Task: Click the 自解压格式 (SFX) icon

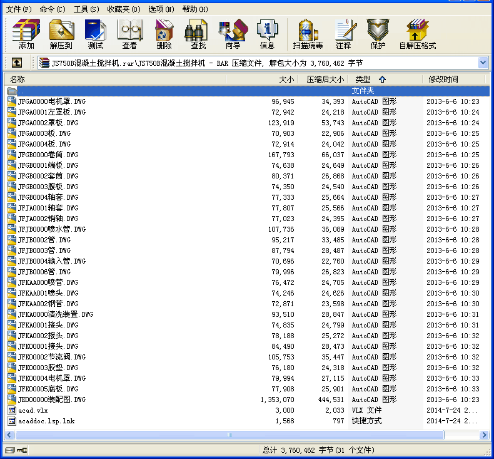Action: pyautogui.click(x=417, y=34)
